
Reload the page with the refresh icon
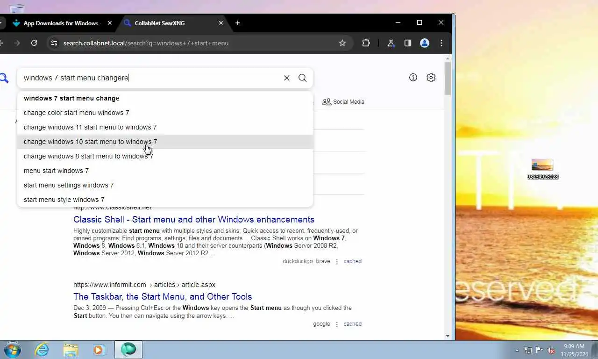click(34, 43)
